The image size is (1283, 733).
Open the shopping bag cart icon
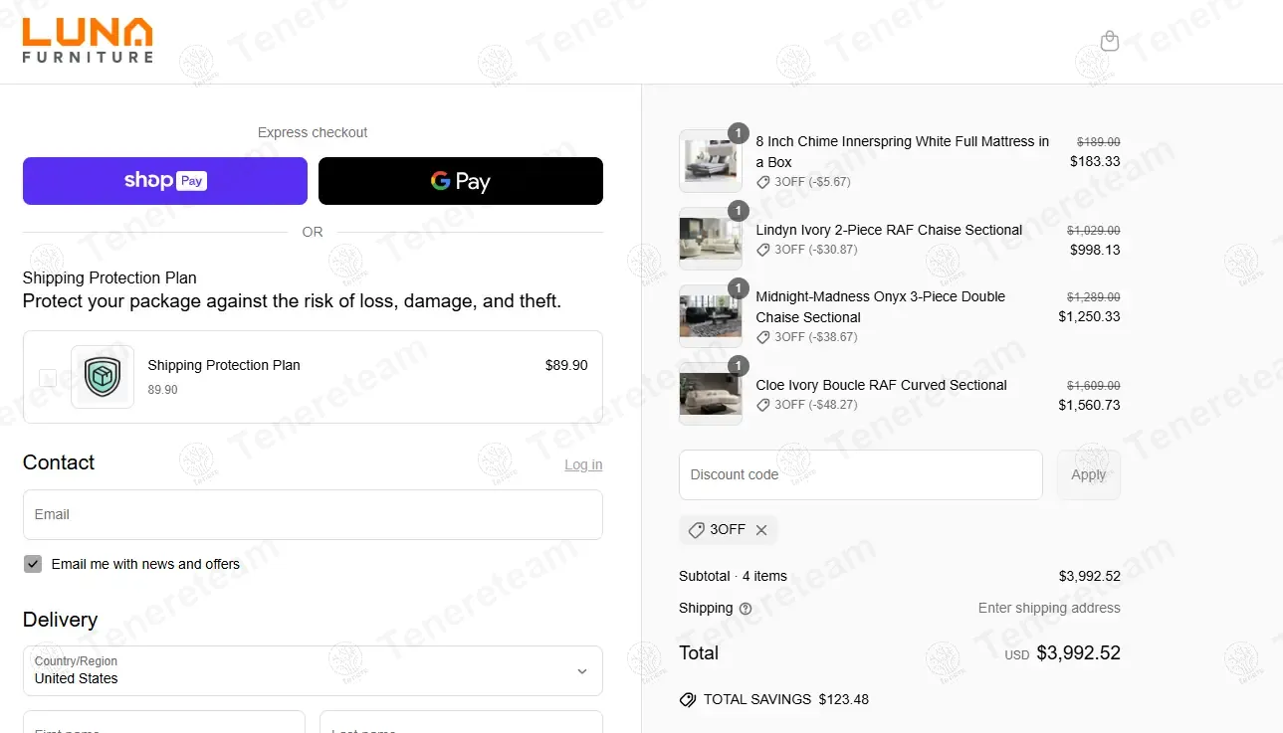click(x=1110, y=41)
